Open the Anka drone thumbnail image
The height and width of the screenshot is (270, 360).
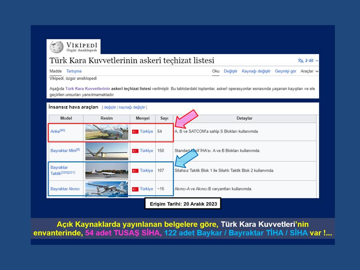pyautogui.click(x=107, y=132)
